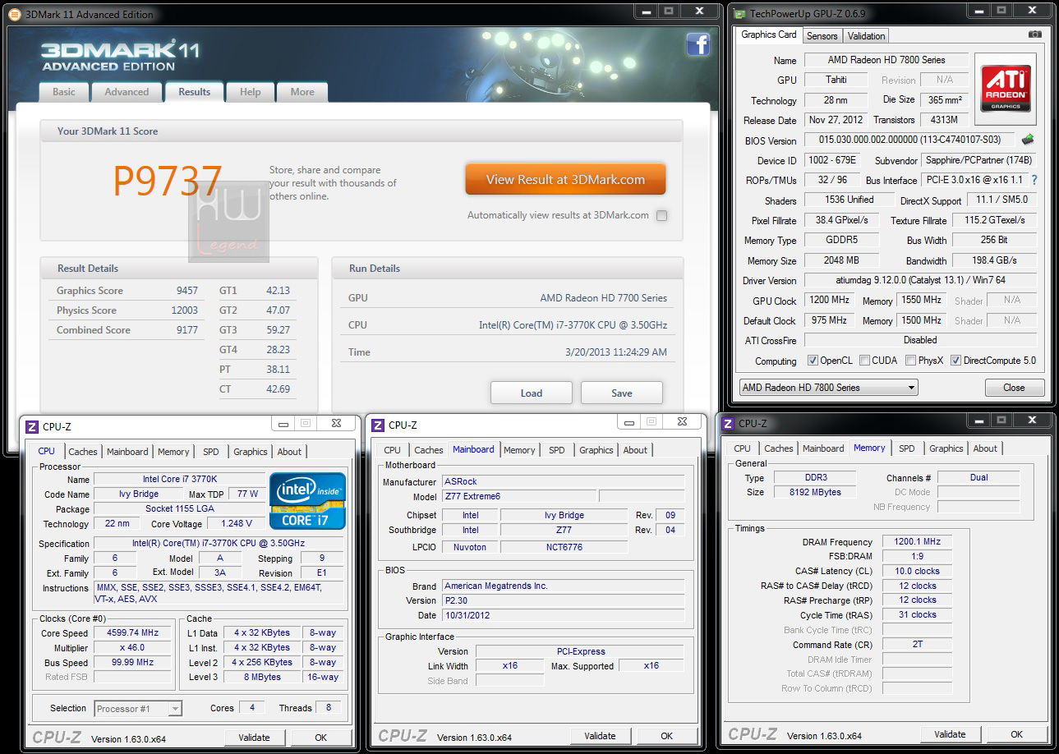1059x754 pixels.
Task: Click GPU-Z screenshot camera icon
Action: click(x=1034, y=34)
